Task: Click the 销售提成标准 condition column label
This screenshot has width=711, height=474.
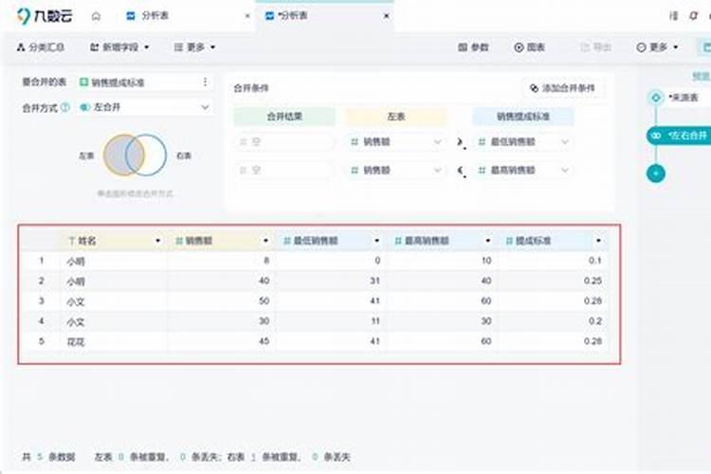Action: coord(523,117)
